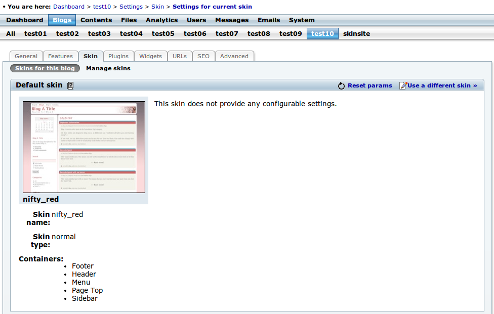Switch to blog test08
494x314 pixels.
point(259,34)
